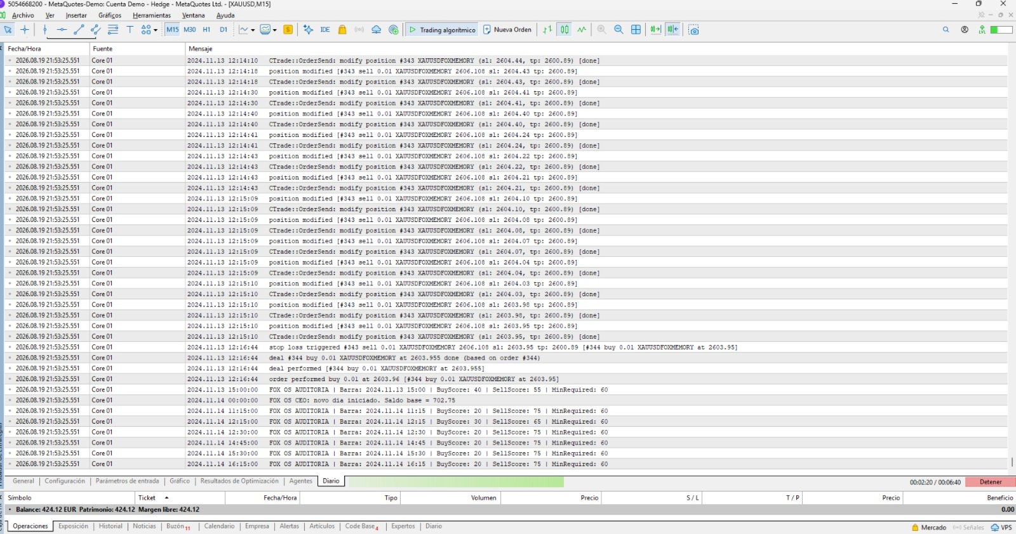
Task: Switch chart to bar chart mode
Action: pyautogui.click(x=547, y=29)
